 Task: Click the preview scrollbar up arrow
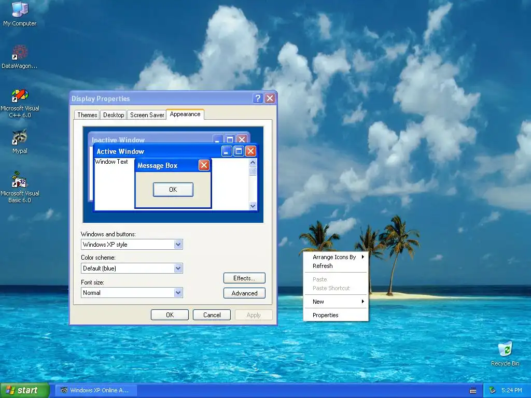(253, 162)
